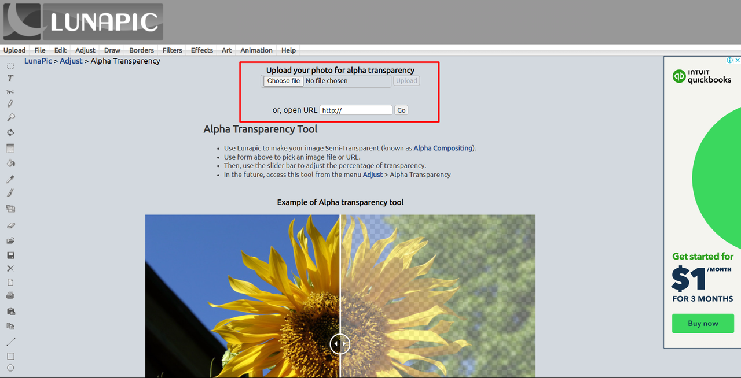The image size is (741, 378).
Task: Select the Eraser tool
Action: tap(10, 225)
